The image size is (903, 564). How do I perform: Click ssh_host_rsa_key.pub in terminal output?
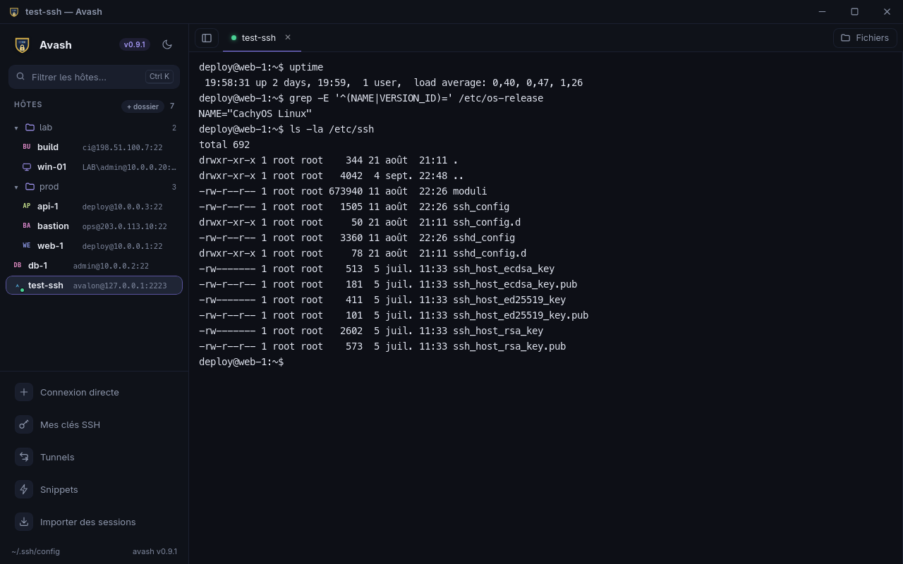[509, 346]
